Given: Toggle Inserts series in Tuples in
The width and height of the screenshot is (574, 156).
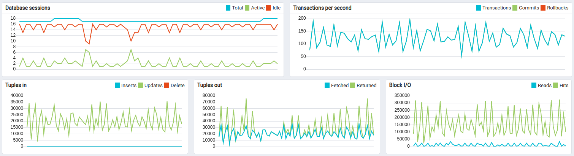Looking at the screenshot, I should (x=128, y=85).
